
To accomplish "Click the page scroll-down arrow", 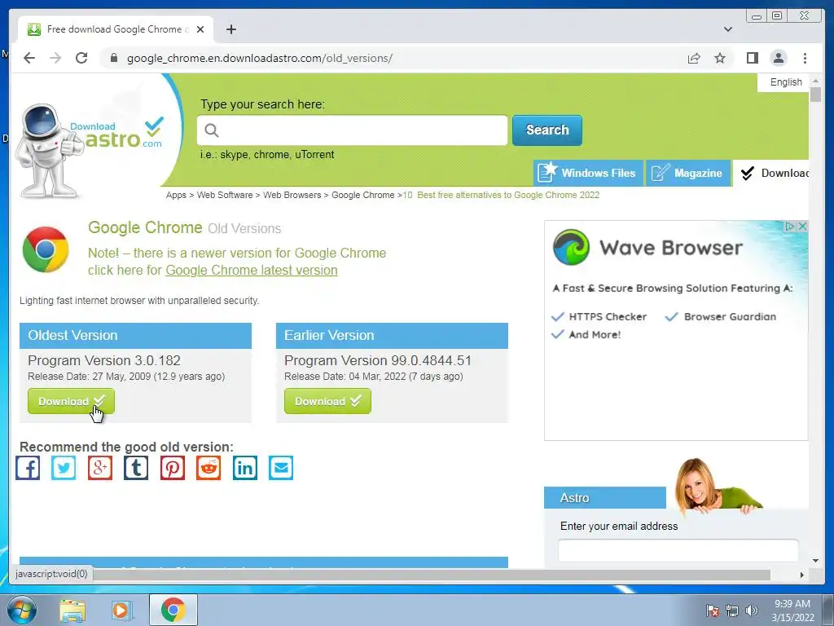I will pyautogui.click(x=815, y=561).
